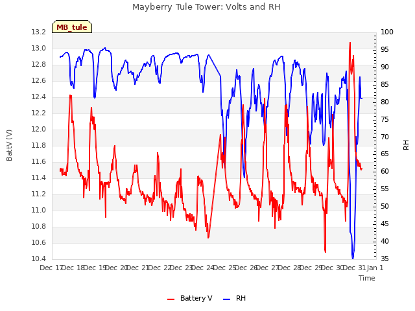415x311 pixels.
Task: Click the 50 RH tick label
Action: (x=385, y=206)
